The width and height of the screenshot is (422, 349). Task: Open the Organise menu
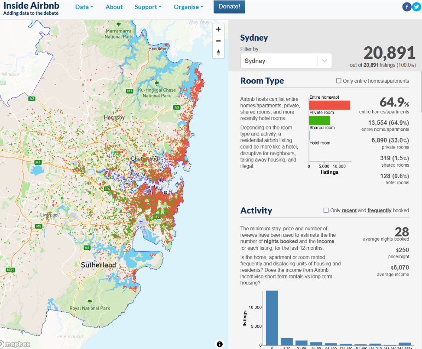[188, 7]
